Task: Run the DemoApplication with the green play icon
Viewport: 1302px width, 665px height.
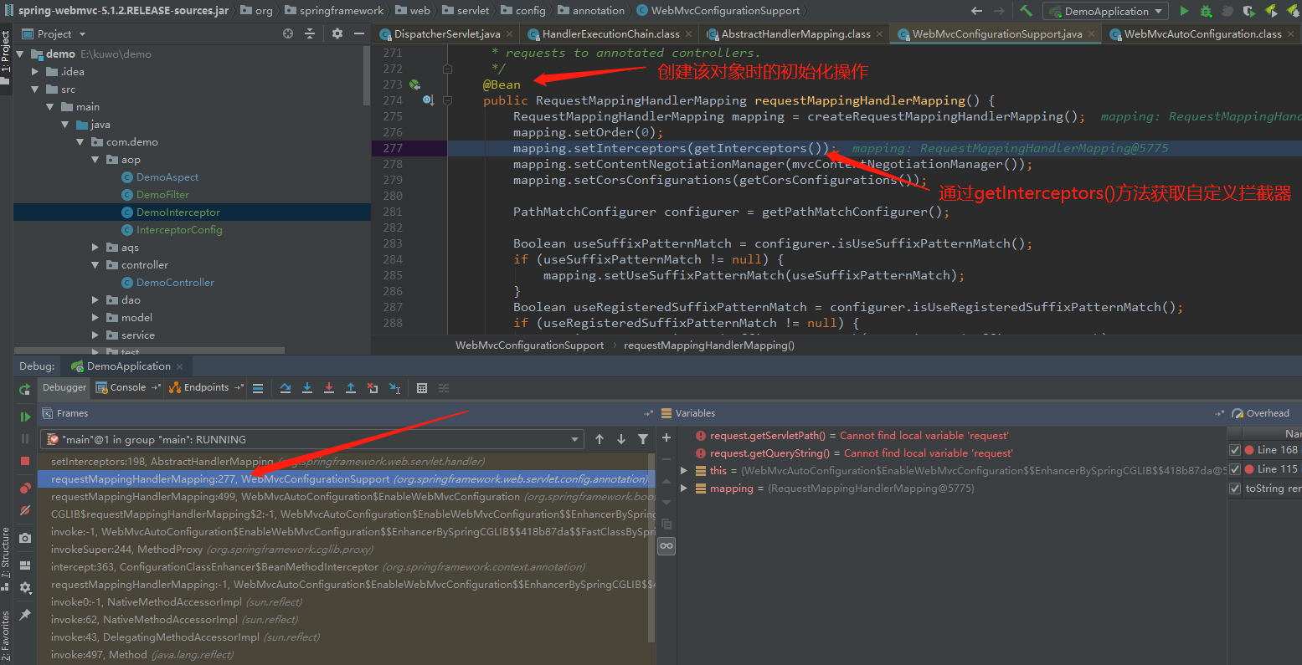Action: [1184, 11]
